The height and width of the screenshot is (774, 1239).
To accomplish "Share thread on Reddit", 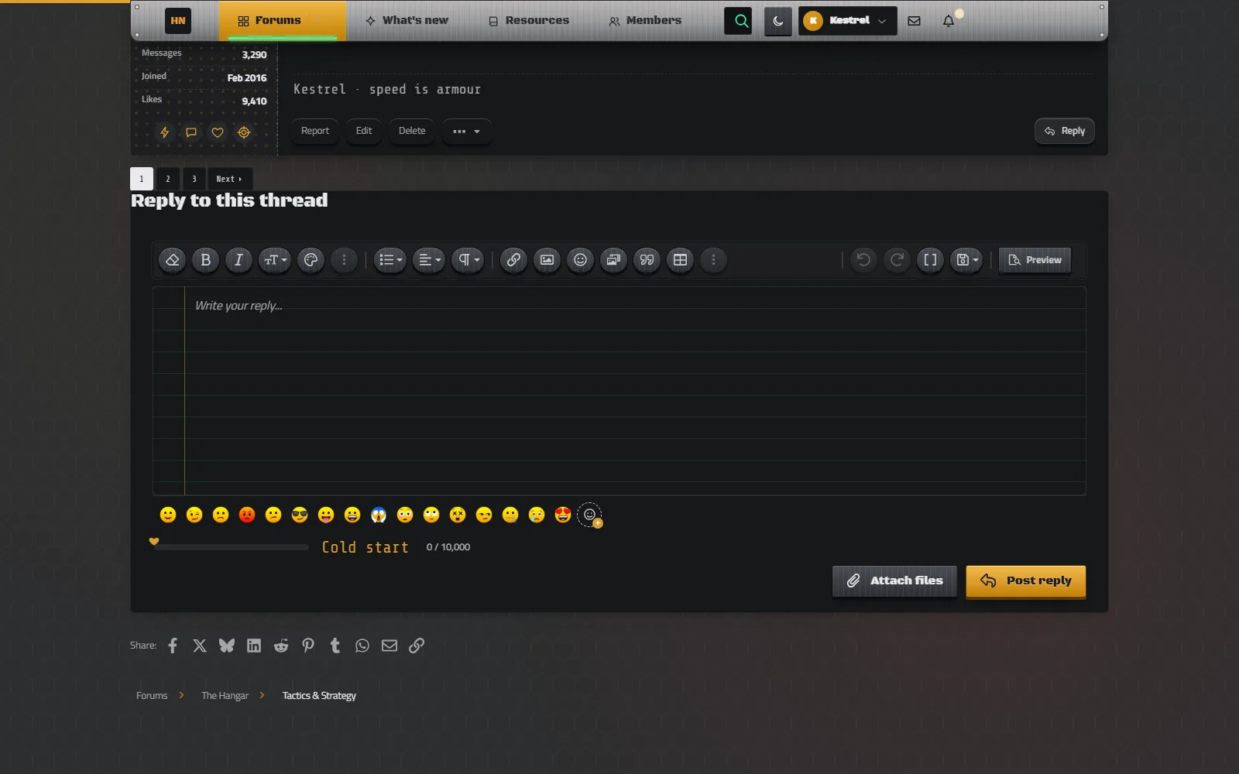I will (x=281, y=646).
